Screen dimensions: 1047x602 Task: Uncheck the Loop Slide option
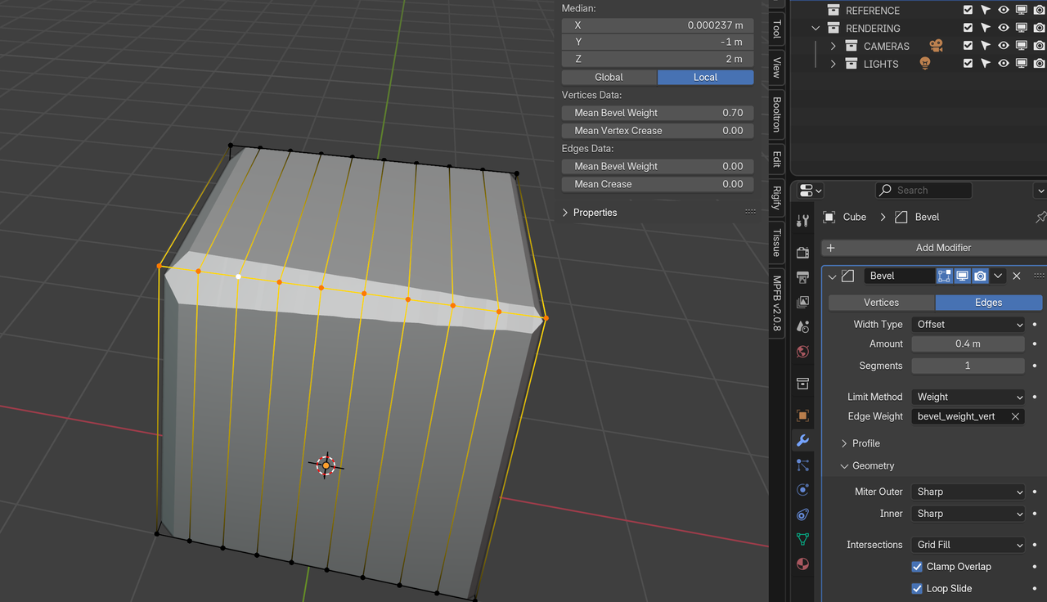917,588
